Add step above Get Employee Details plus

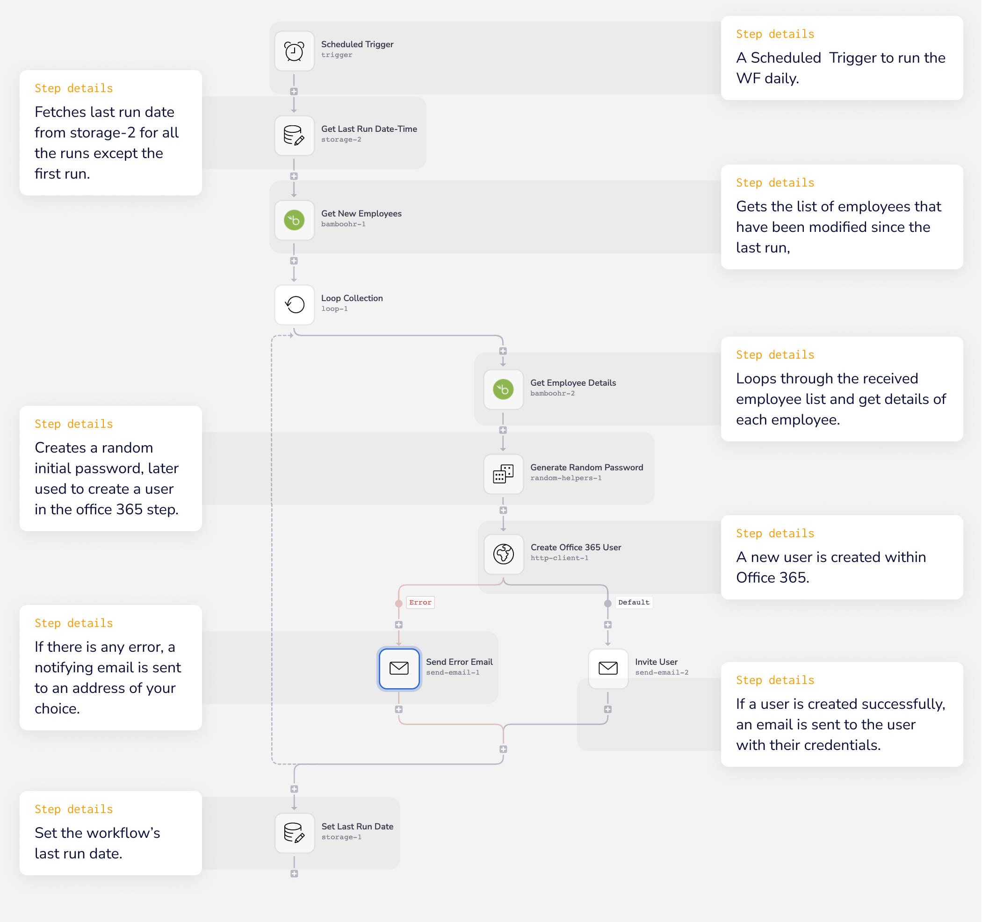[503, 351]
